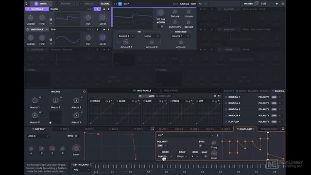Select Standard mod panel mode
Screen dimensions: 311x175
coord(163,96)
